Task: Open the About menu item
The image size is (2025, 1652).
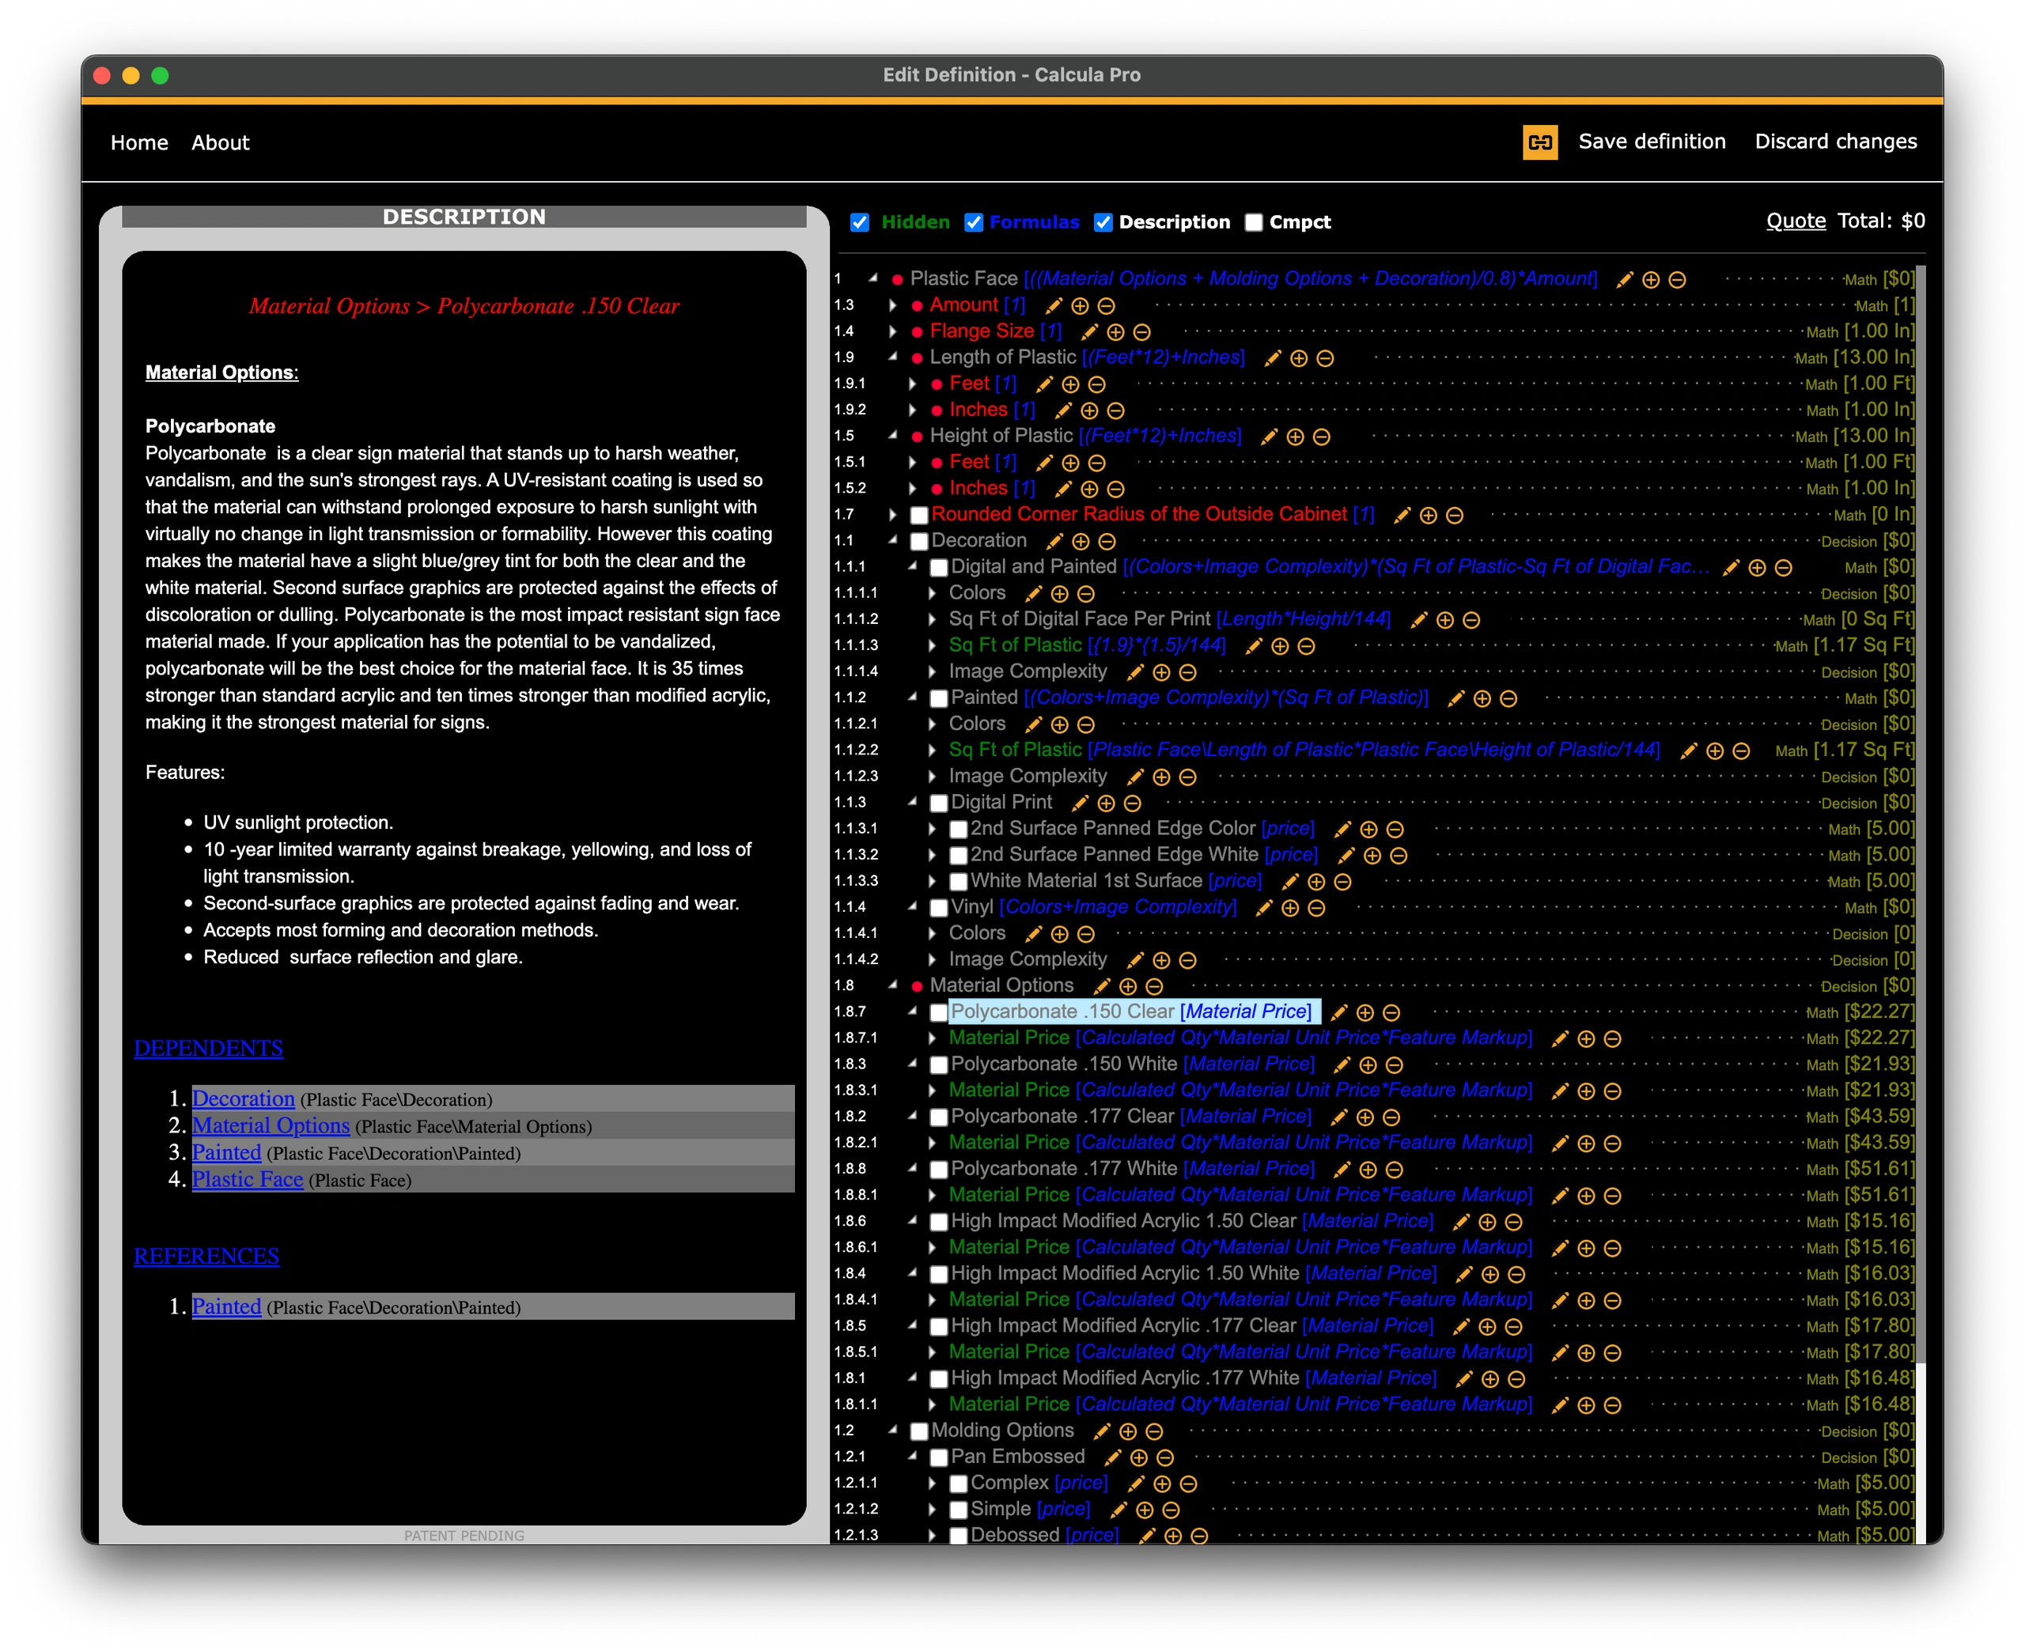Action: 220,143
